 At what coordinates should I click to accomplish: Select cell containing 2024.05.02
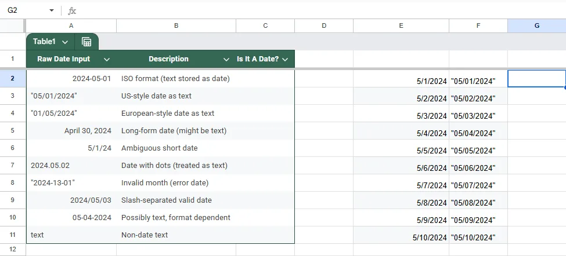pos(71,165)
